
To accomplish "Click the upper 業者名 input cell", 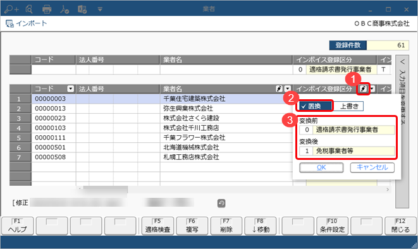I will point(226,70).
